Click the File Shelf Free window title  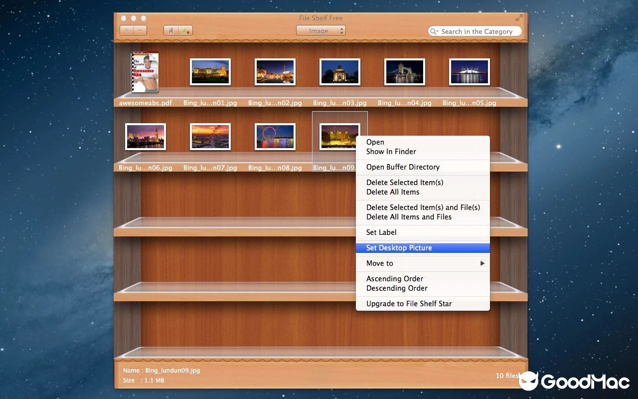(320, 18)
